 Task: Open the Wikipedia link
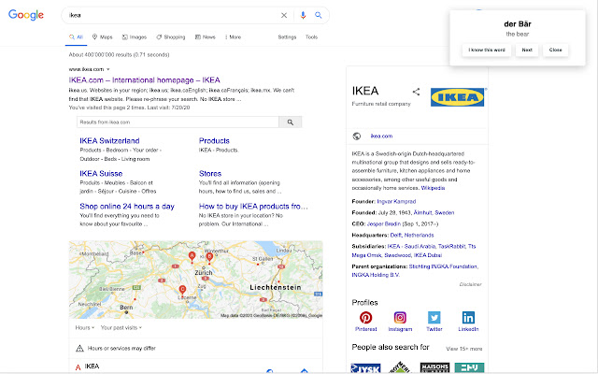coord(433,188)
